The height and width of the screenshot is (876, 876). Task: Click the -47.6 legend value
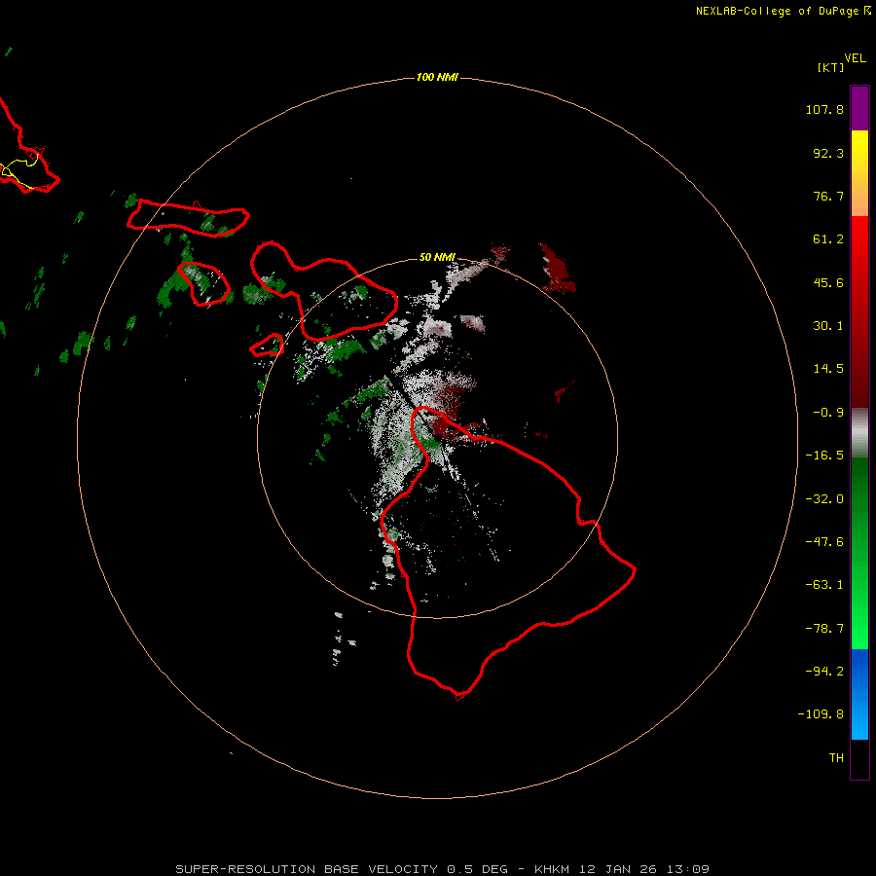point(824,542)
